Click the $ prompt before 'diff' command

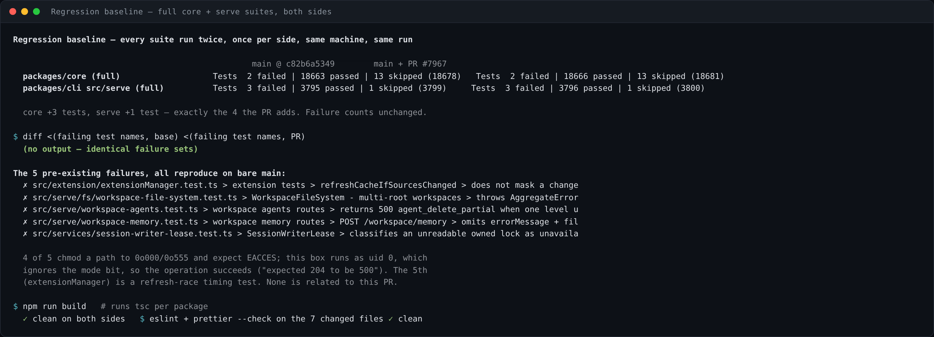(16, 137)
